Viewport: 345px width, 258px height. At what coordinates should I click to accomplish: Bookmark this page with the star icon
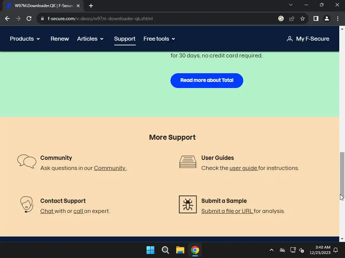pos(303,19)
